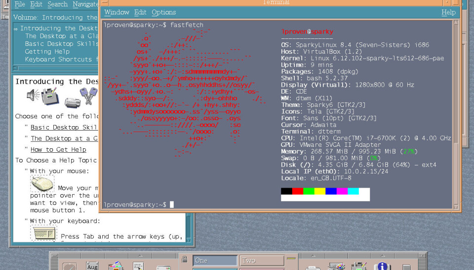Image resolution: width=474 pixels, height=270 pixels.
Task: Select Getting Help topic in tree
Action: (x=47, y=52)
